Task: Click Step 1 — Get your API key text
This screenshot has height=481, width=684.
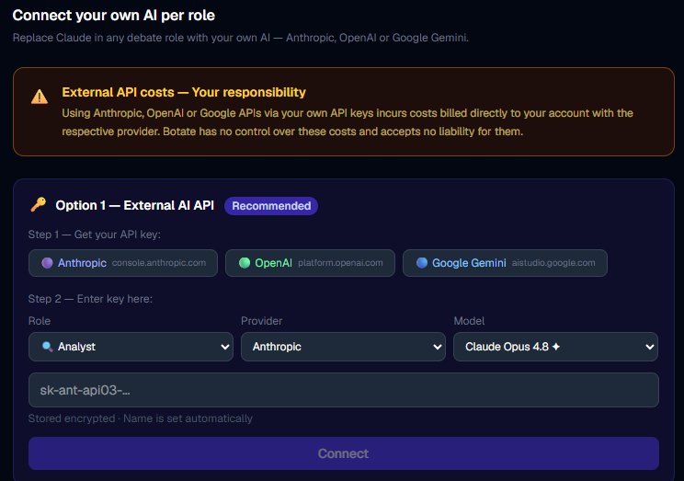Action: (x=94, y=235)
